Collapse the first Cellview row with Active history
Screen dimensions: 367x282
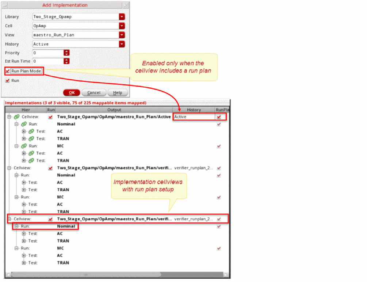(9, 117)
